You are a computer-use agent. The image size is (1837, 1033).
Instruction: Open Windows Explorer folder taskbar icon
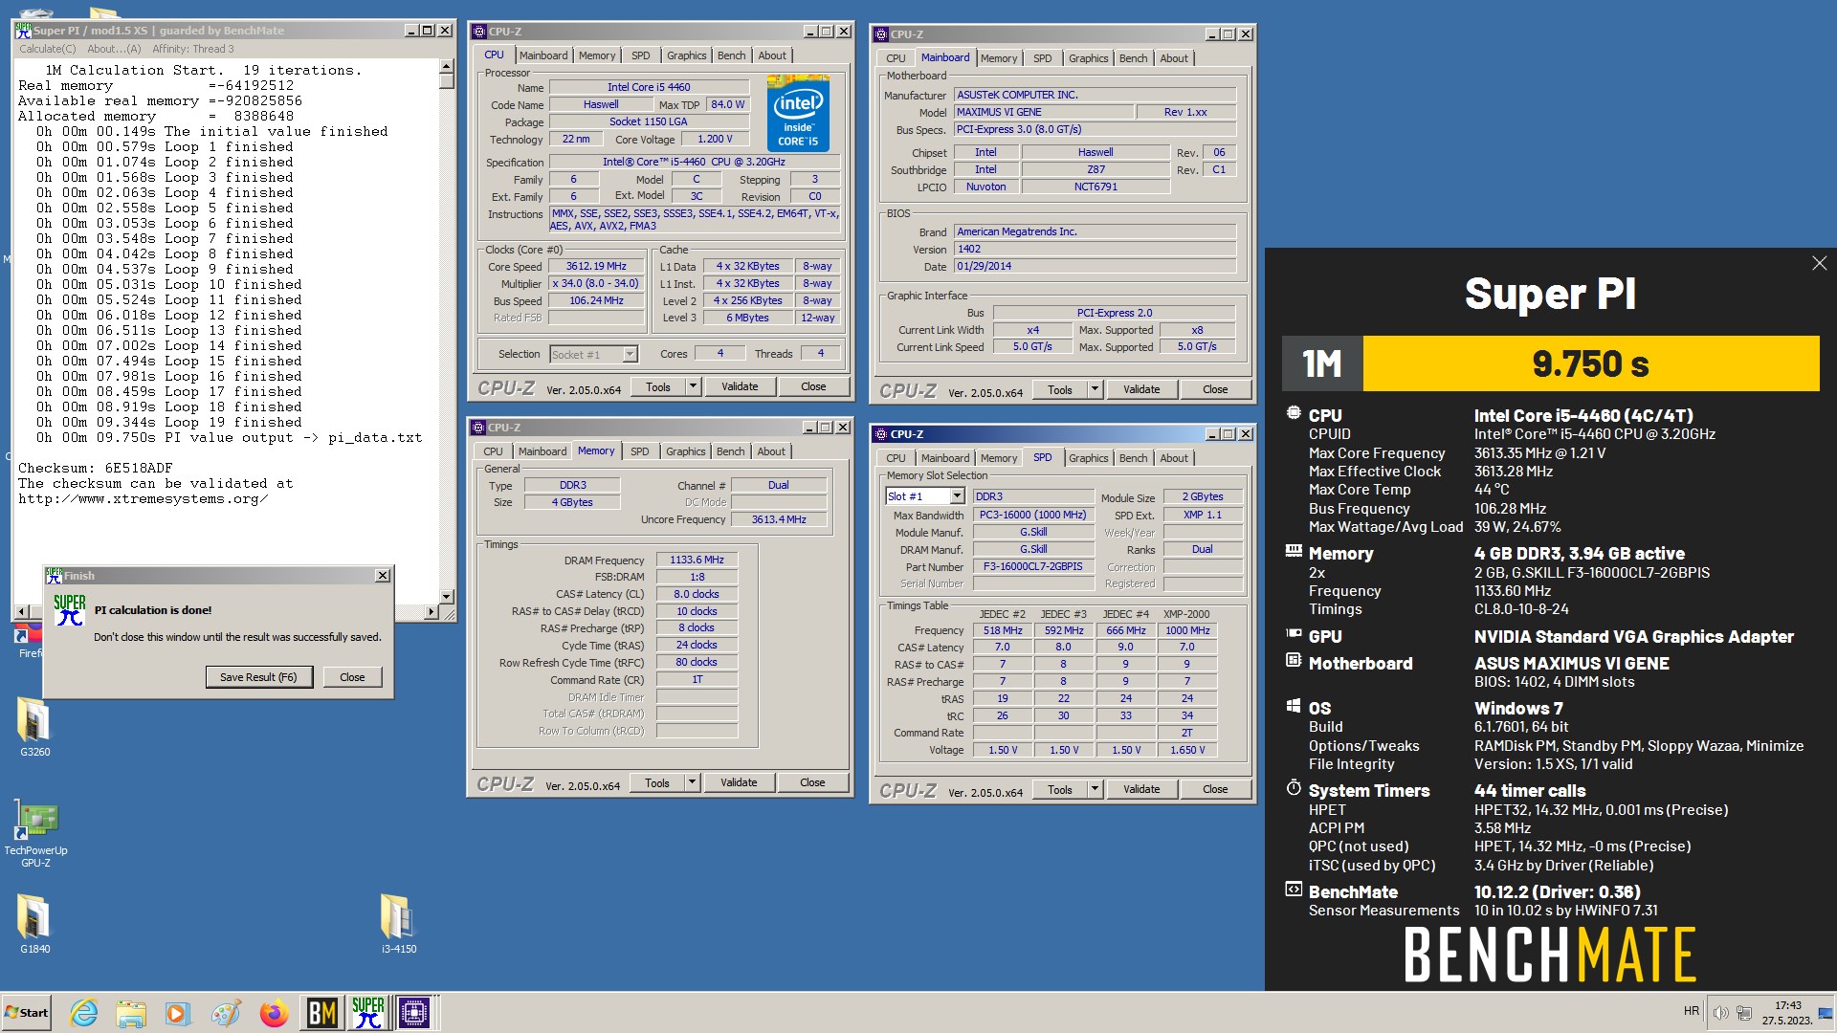131,1013
